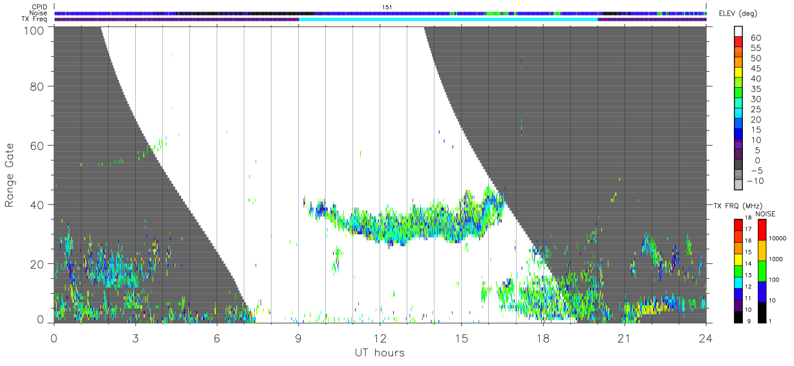Click the 3 tick label on UT hours axis

135,338
